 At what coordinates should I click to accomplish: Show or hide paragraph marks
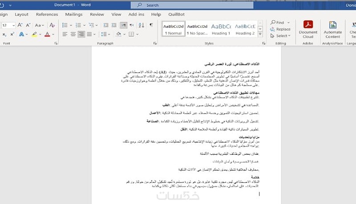coord(151,25)
